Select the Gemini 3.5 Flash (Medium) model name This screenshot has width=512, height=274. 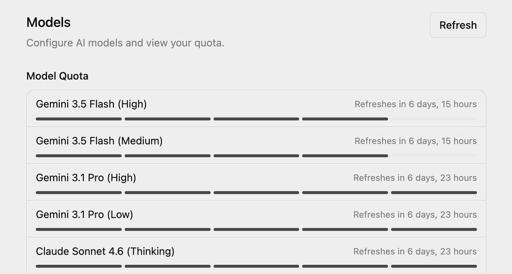click(x=99, y=141)
